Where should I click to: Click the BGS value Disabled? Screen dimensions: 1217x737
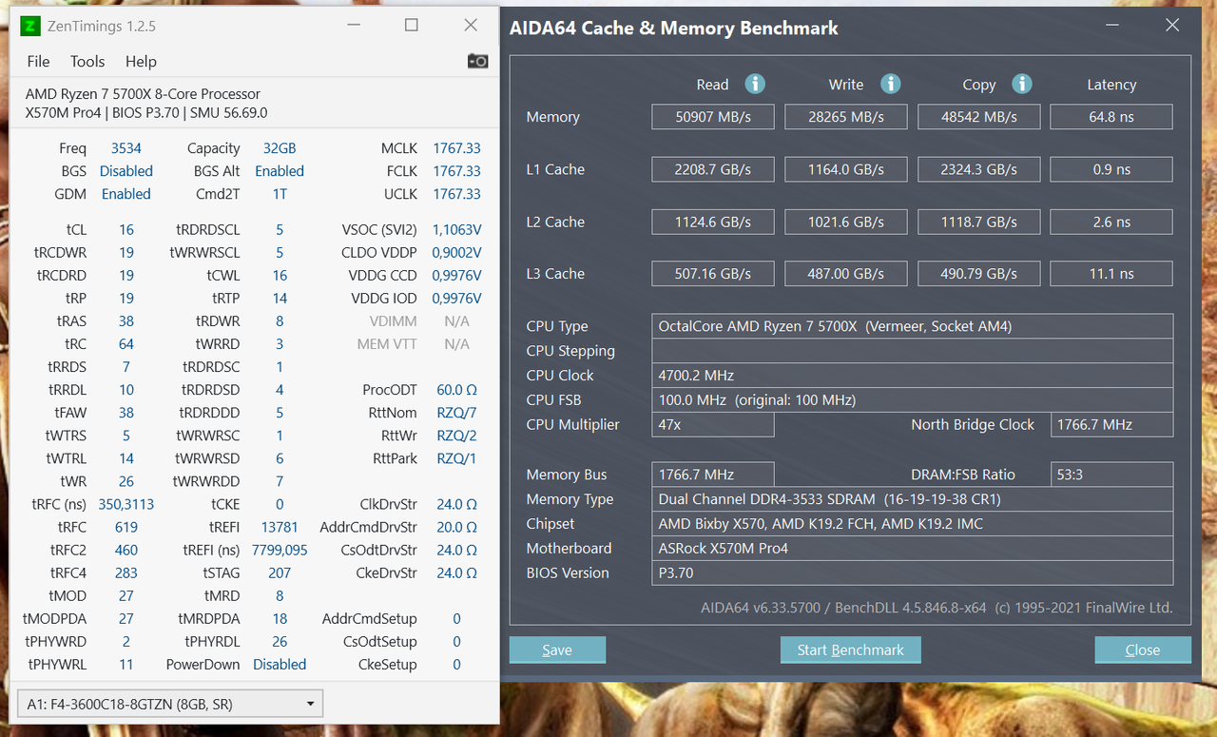point(126,171)
